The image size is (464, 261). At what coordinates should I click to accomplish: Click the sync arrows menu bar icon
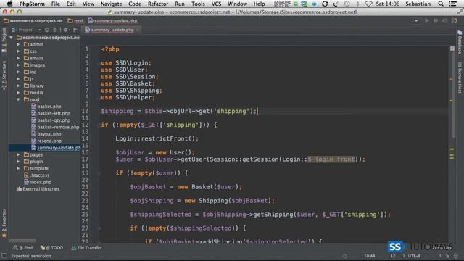coord(325,4)
